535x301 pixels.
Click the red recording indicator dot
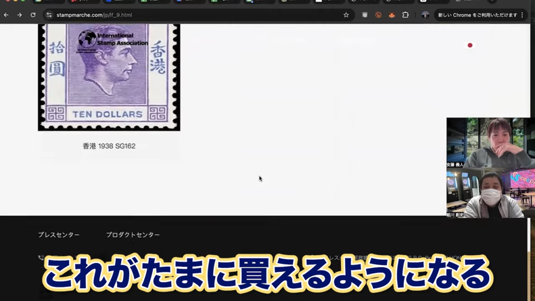[470, 45]
